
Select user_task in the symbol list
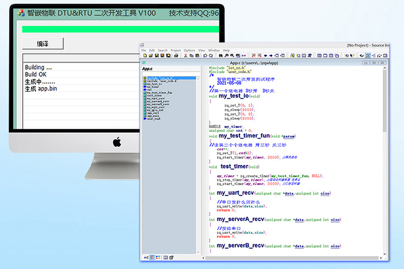(x=154, y=119)
